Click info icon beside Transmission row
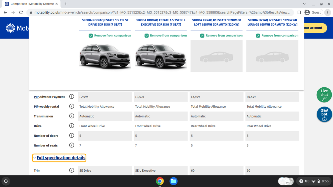This screenshot has height=187, width=333. pos(72,116)
